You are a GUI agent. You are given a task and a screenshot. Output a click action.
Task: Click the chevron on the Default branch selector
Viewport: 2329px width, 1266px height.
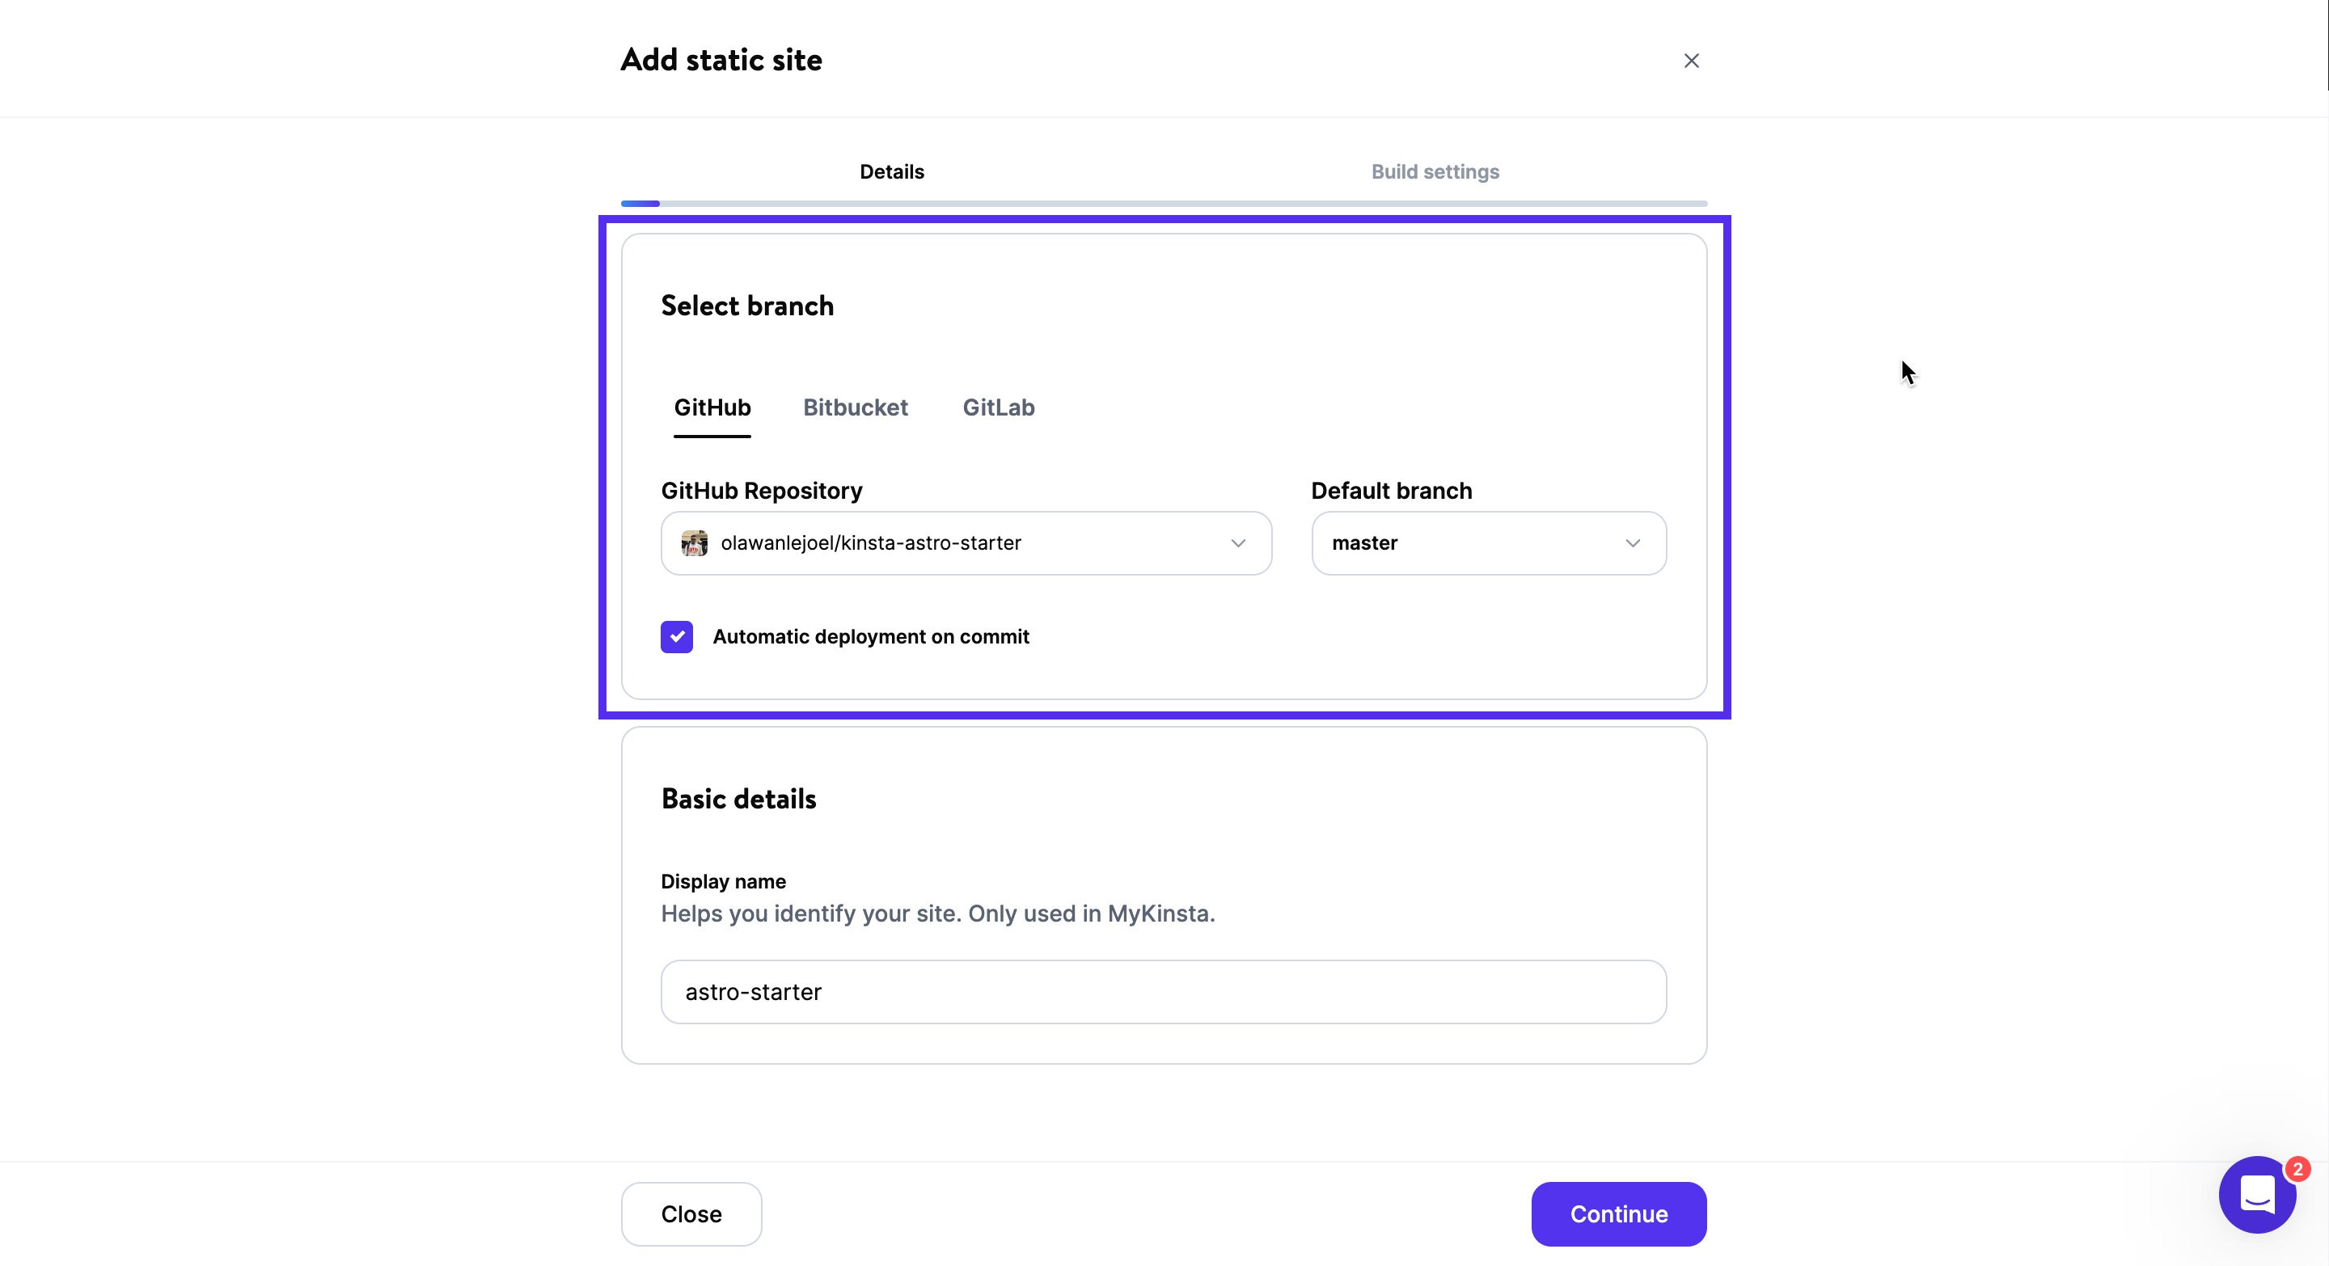click(1632, 543)
